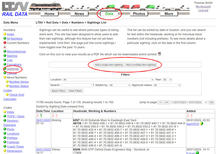Click the yellow status dot next to Nat37670
The image size is (218, 154).
(x=202, y=124)
